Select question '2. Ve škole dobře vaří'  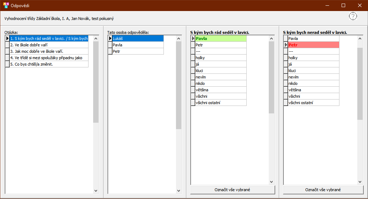pos(49,45)
